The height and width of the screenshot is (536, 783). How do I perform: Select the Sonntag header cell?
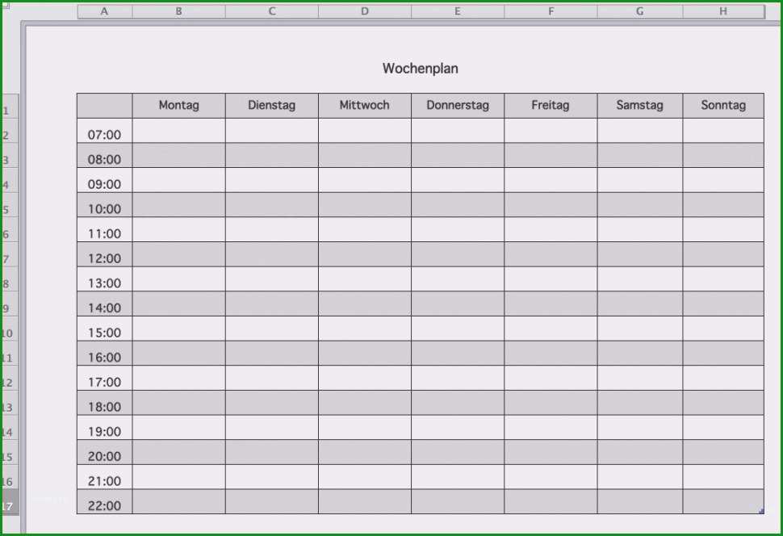723,106
